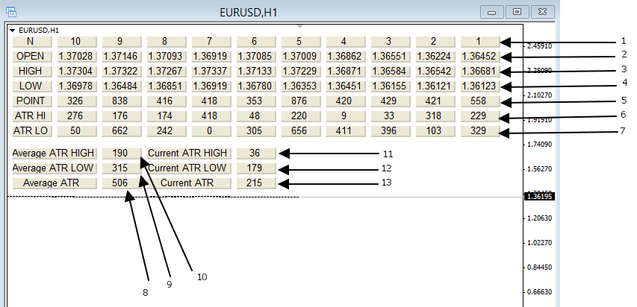Click the Average ATR HIGH value 190

(x=122, y=153)
